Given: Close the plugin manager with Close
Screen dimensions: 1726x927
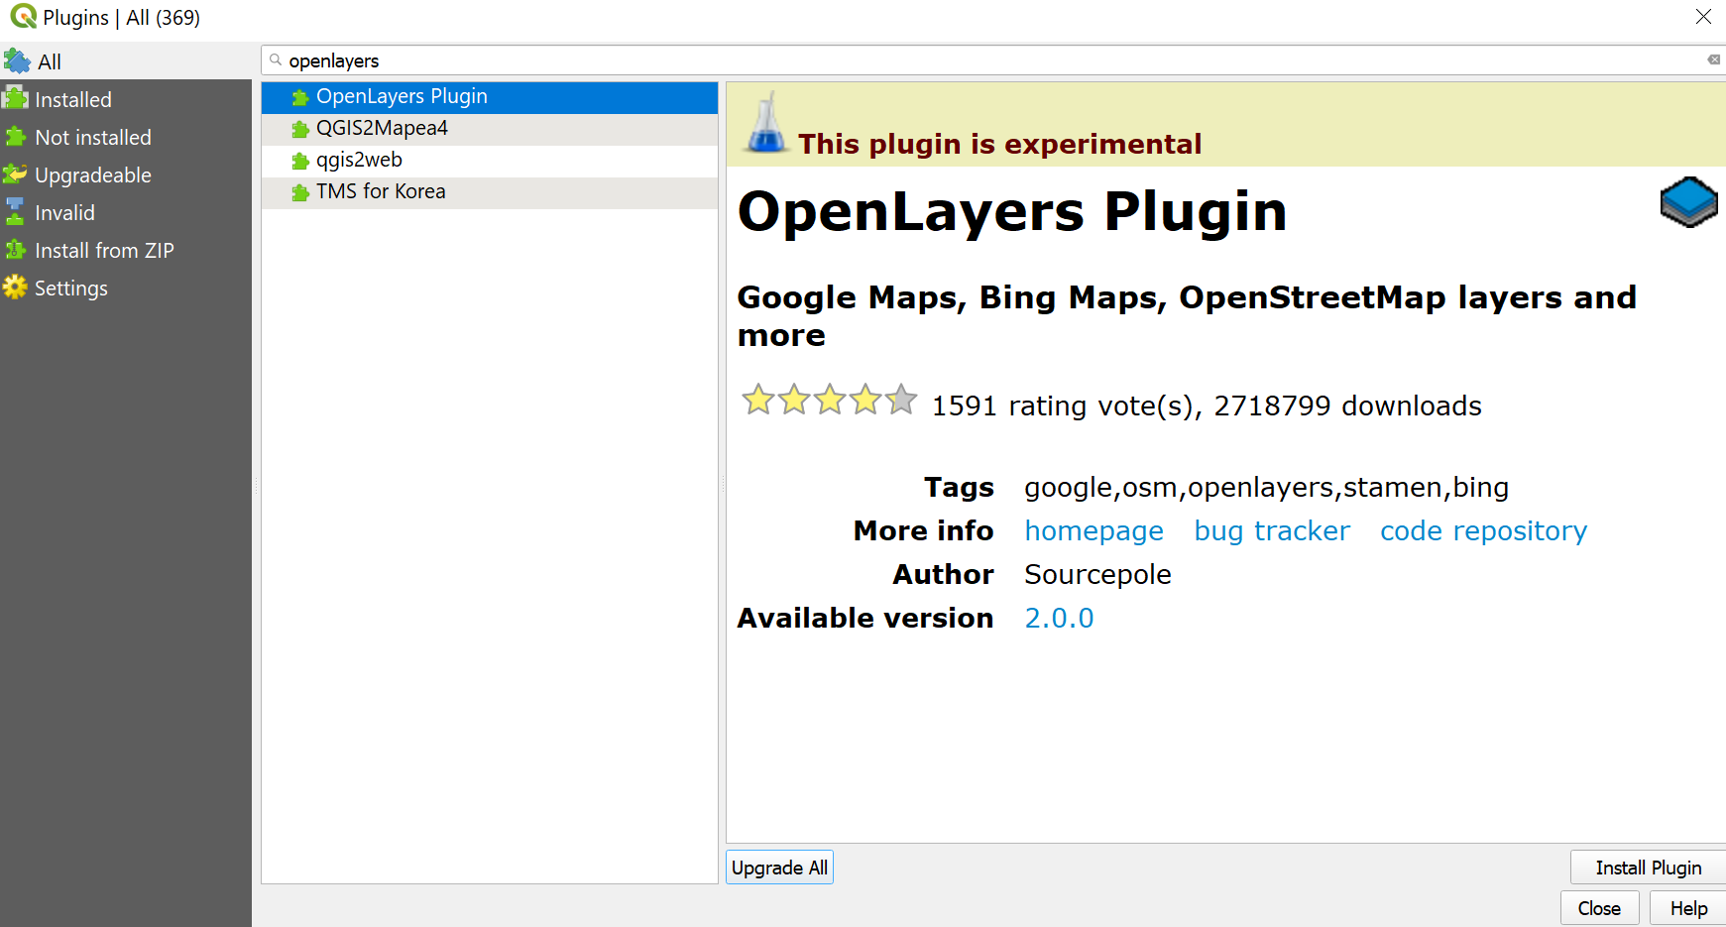Looking at the screenshot, I should [1599, 908].
